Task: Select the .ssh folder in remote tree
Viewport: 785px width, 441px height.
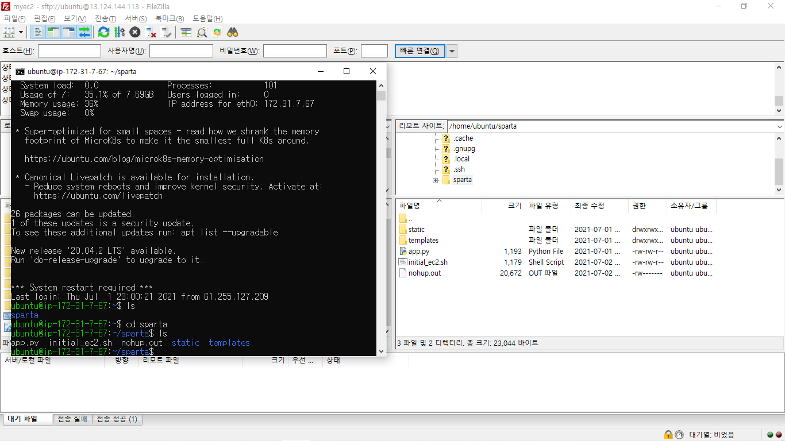Action: [459, 169]
